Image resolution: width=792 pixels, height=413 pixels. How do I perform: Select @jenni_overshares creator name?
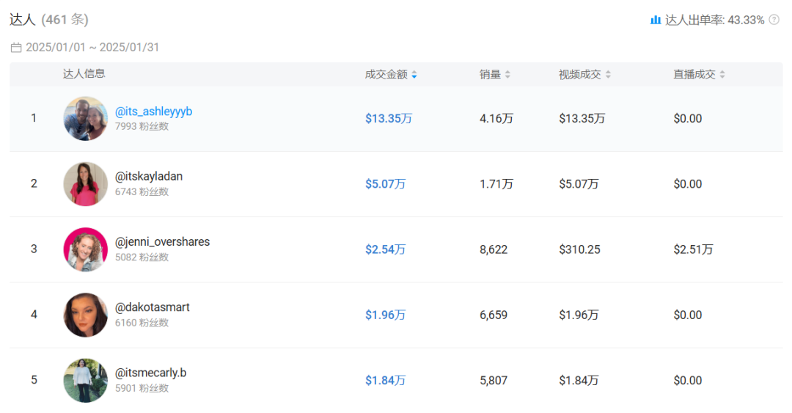click(162, 242)
